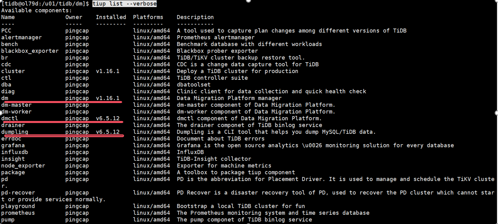Click the 'TiDB controller suite' description
Viewport: 498px width, 224px height.
tap(212, 78)
